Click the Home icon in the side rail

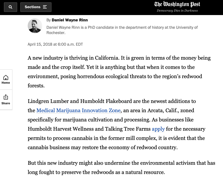pos(6,79)
